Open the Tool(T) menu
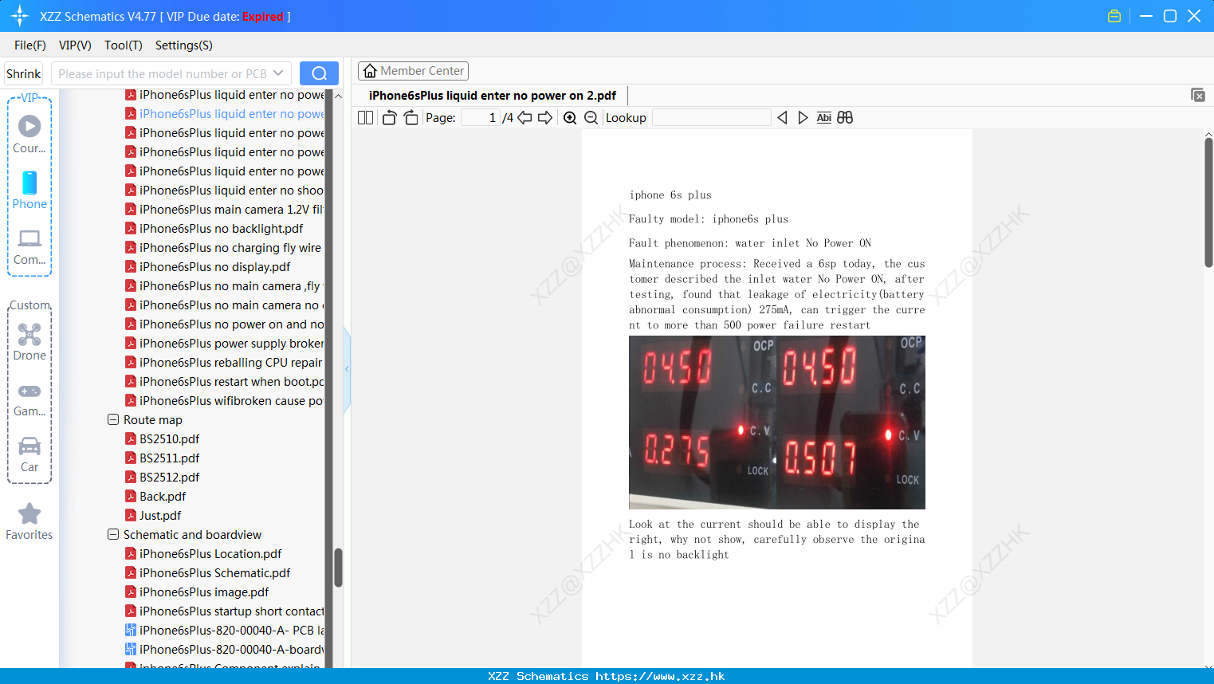 (124, 45)
